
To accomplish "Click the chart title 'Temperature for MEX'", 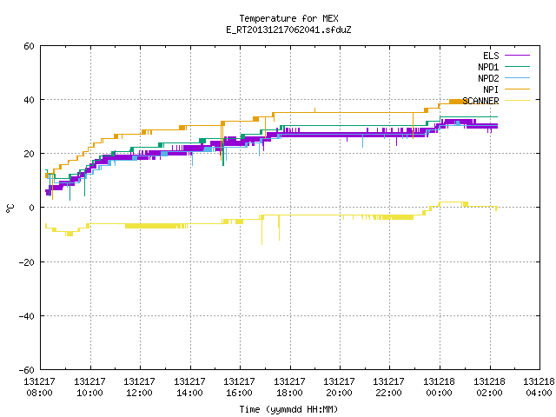I will pos(288,18).
